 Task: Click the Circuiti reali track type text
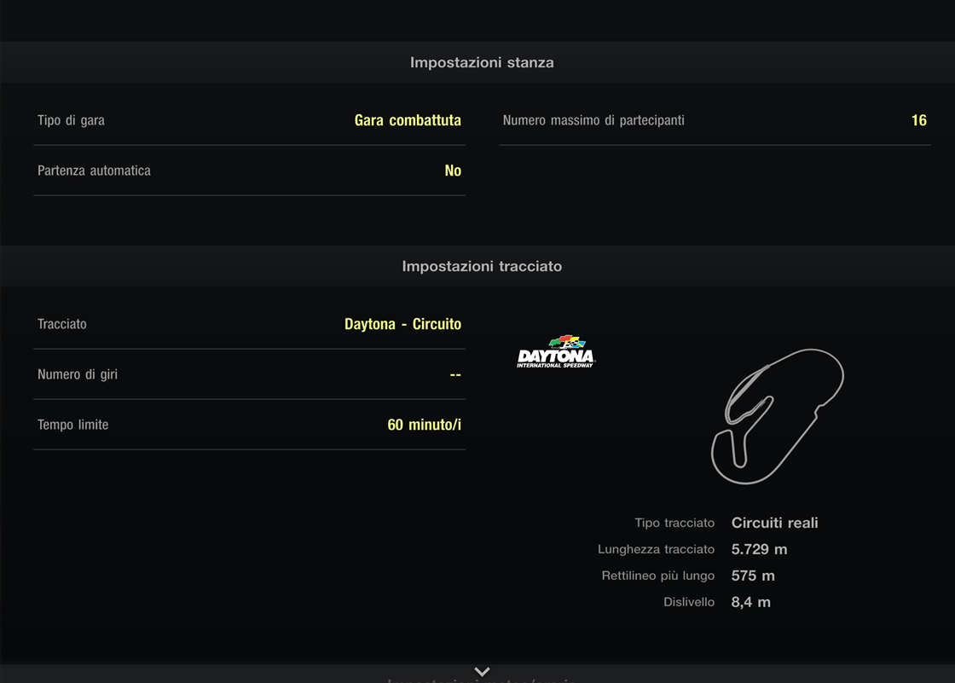click(x=774, y=523)
